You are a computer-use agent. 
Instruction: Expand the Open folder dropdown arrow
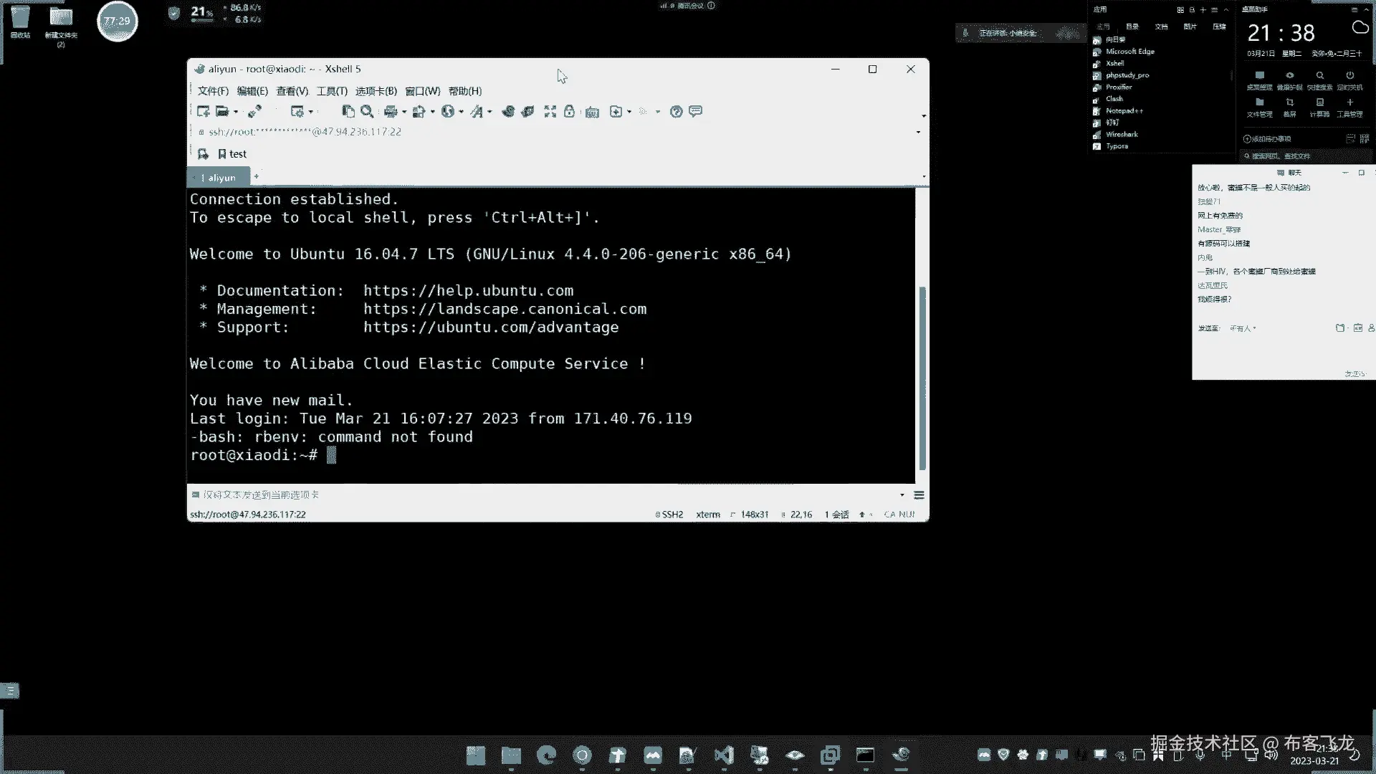tap(236, 112)
